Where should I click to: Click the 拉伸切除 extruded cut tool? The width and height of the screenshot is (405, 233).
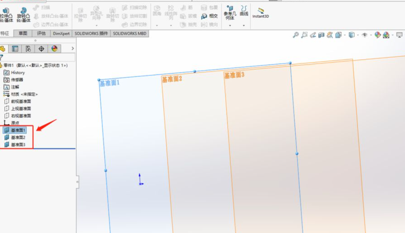click(81, 15)
